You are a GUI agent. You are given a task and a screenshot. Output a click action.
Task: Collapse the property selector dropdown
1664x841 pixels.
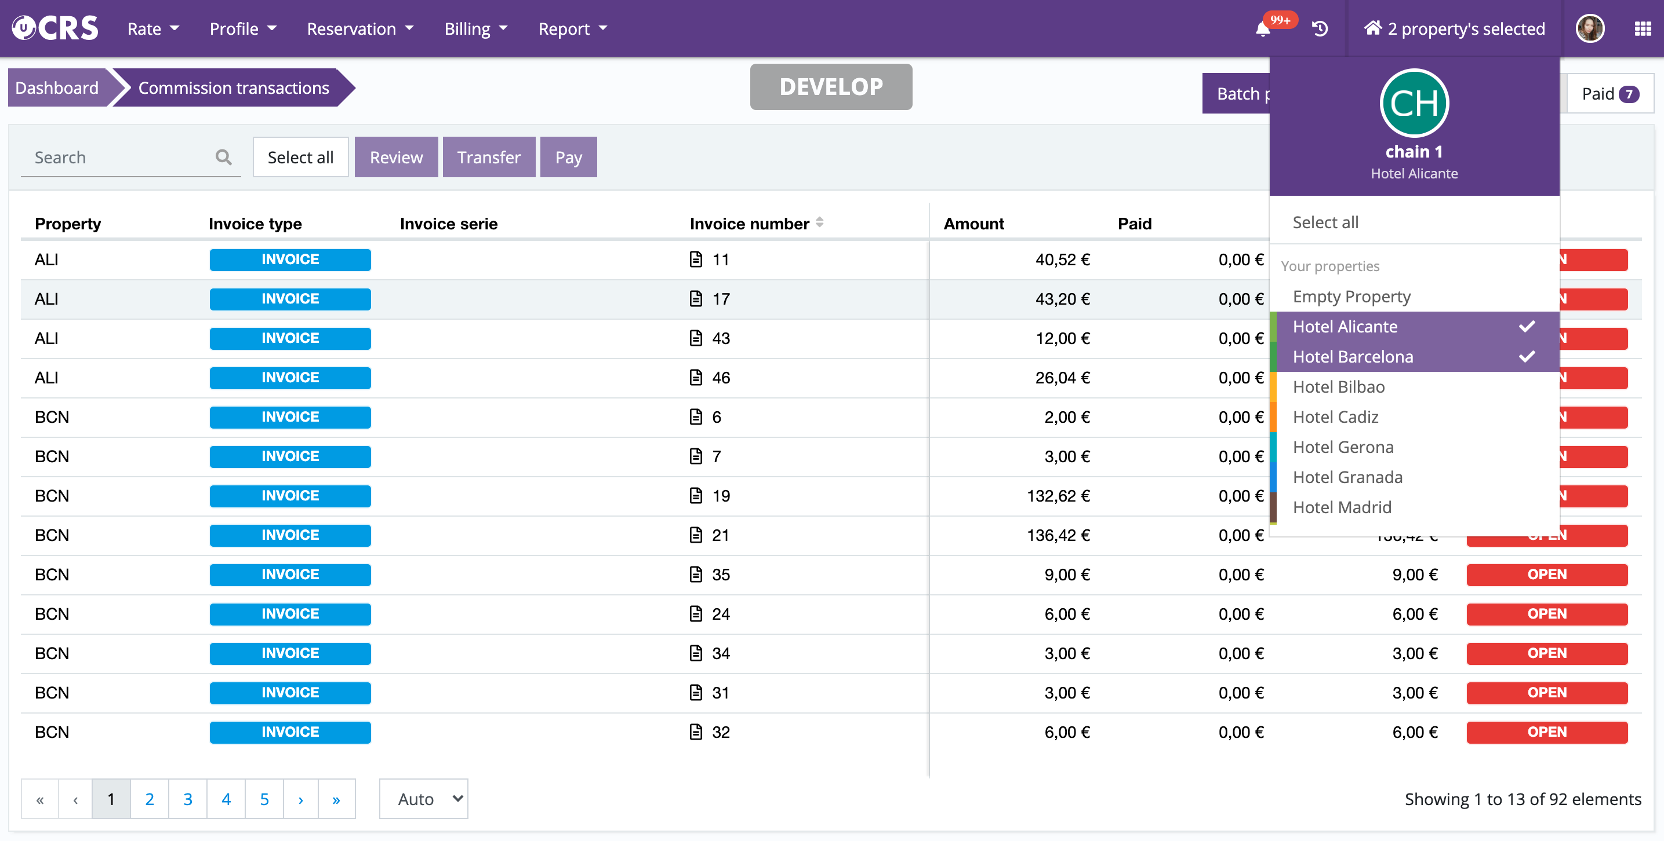tap(1454, 29)
